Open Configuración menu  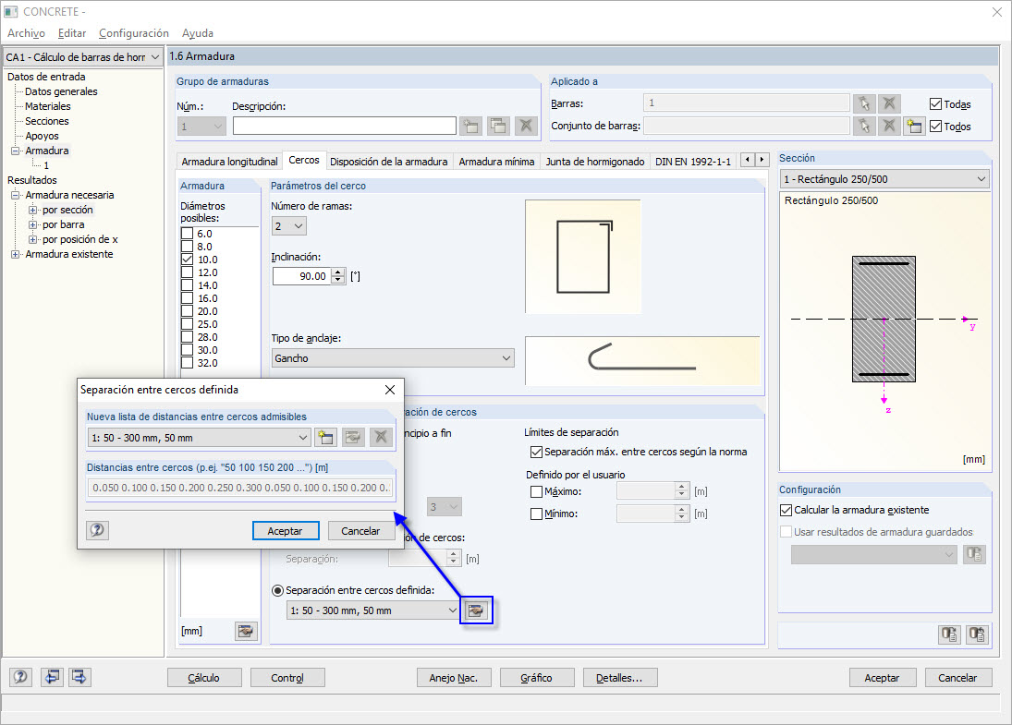134,33
